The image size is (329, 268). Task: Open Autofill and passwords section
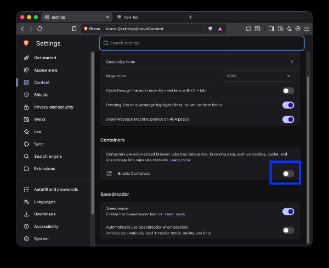56,190
